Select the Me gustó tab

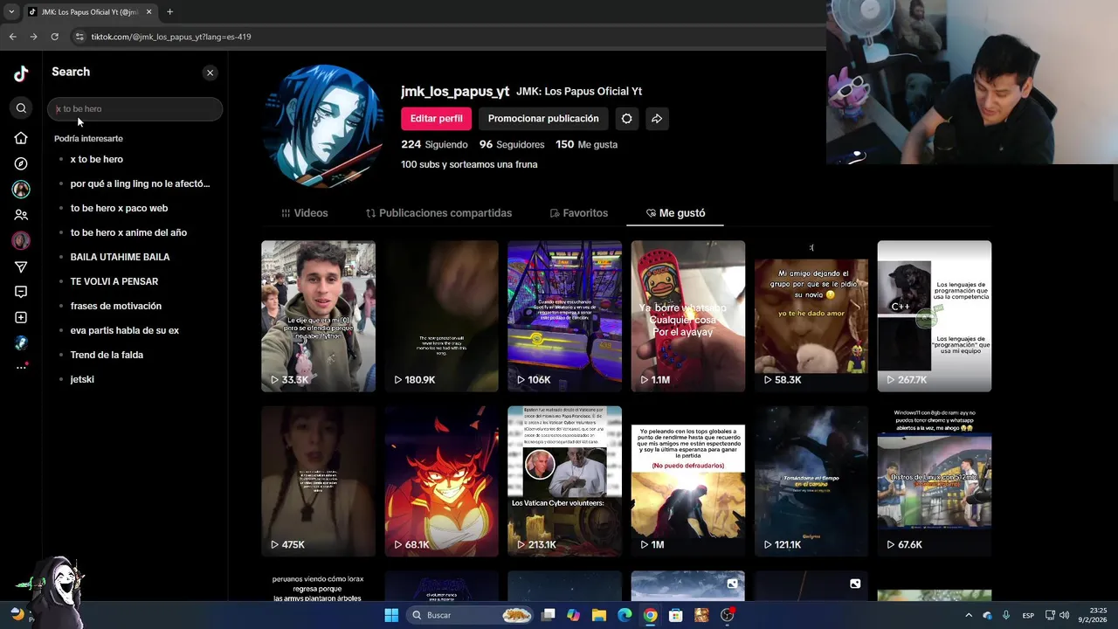tap(675, 213)
